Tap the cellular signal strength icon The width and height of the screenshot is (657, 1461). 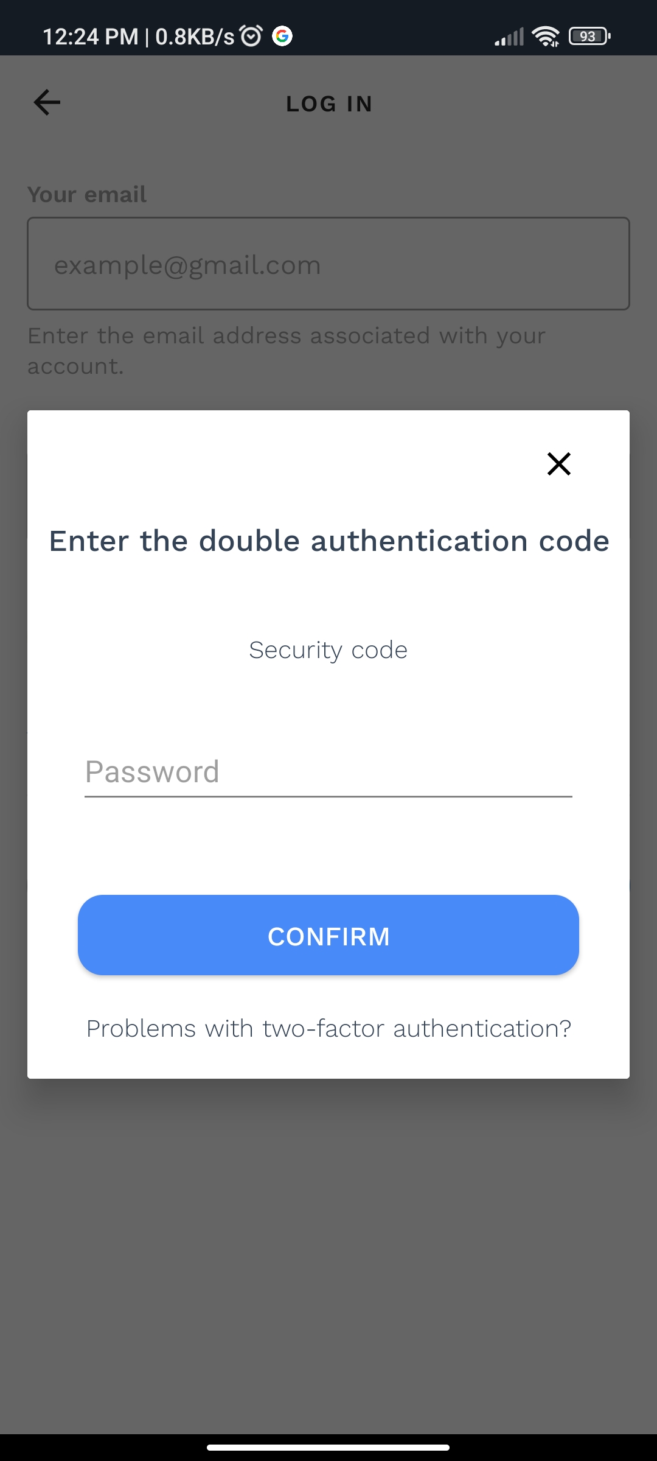coord(509,37)
